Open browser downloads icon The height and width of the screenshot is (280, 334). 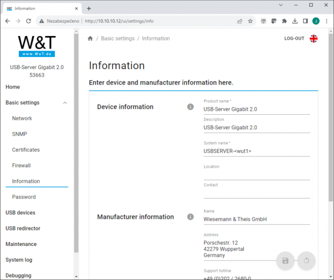point(295,21)
